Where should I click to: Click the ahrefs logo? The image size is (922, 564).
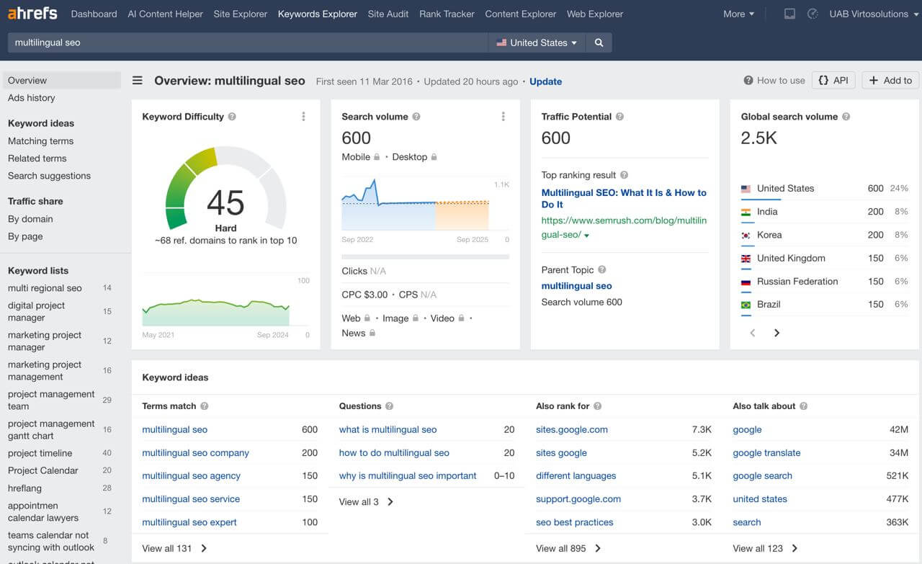(33, 14)
